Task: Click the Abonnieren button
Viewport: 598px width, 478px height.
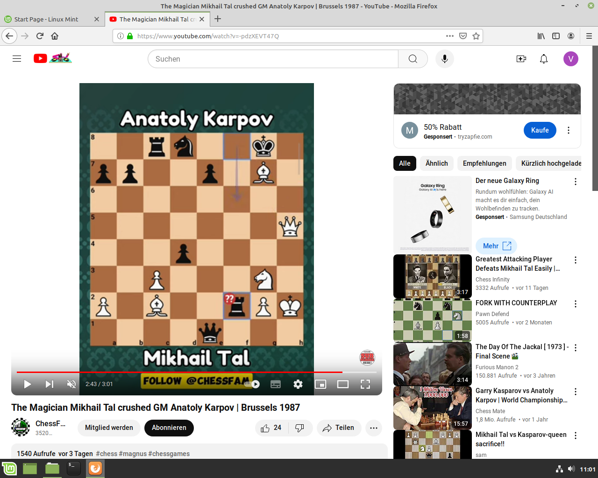Action: click(x=169, y=428)
